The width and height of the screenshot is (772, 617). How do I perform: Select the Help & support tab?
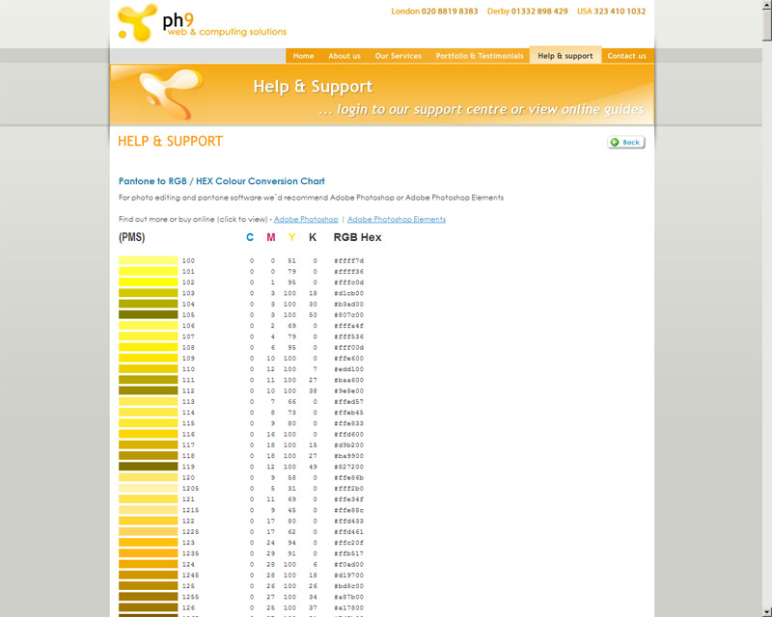click(565, 56)
